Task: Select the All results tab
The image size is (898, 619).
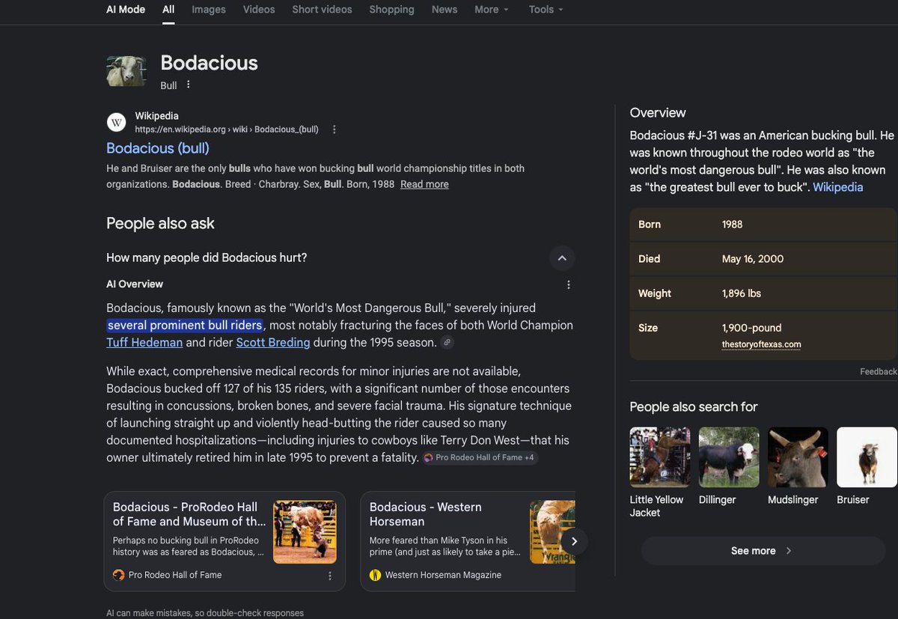Action: coord(168,10)
